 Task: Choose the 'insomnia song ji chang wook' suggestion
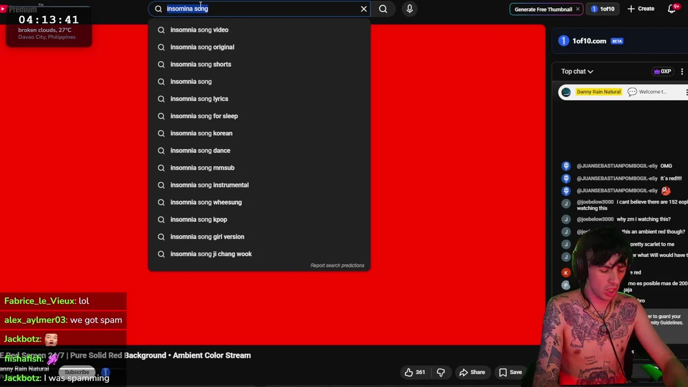[x=259, y=254]
